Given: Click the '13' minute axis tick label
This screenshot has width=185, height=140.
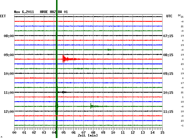Looking at the screenshot, I should click(143, 133).
